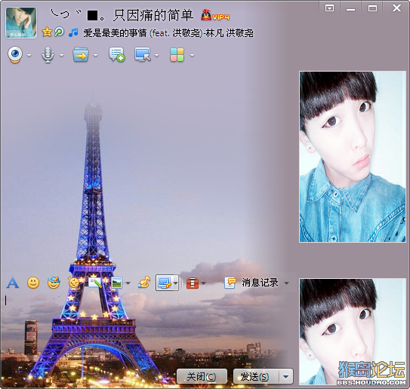Click the yellow star QZone icon
This screenshot has height=389, width=410.
(47, 32)
